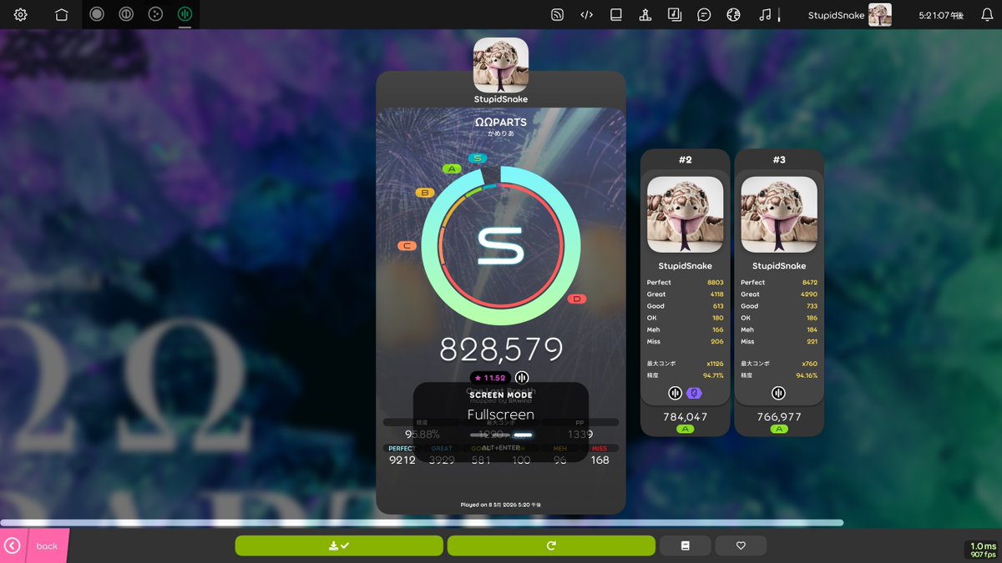Screen dimensions: 1002x563
Task: Retry the beatmap with green retry button
Action: coord(551,545)
